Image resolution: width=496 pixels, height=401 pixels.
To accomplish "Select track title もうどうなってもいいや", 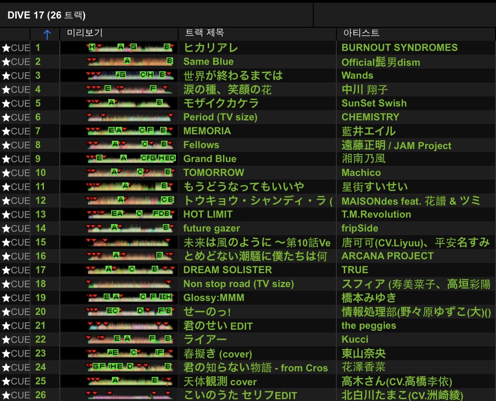I will [243, 187].
